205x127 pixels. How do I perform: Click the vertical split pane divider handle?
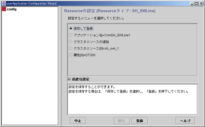click(60, 66)
